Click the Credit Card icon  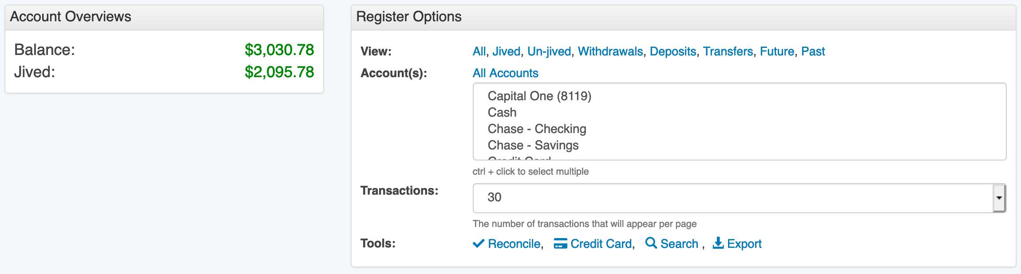[x=560, y=243]
